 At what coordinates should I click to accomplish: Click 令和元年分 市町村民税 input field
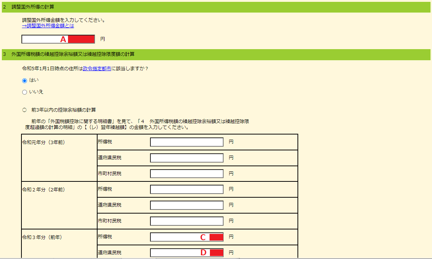coord(187,174)
